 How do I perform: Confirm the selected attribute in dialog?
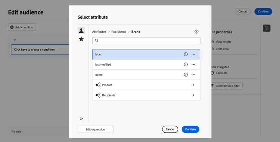[x=190, y=129]
